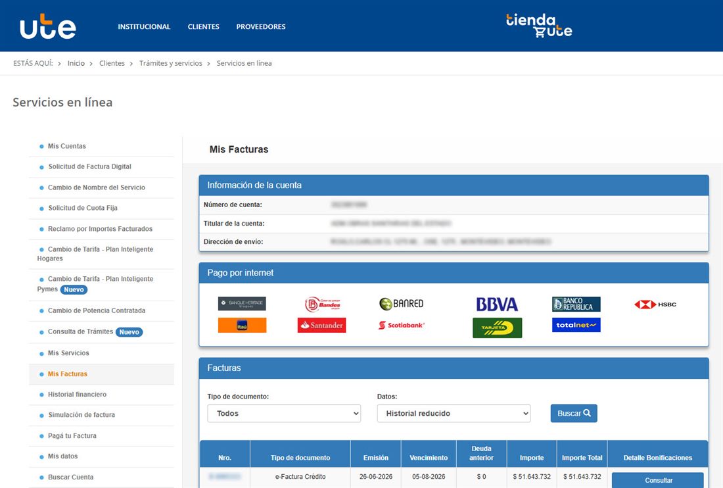Pay via totalnet logo
723x488 pixels.
point(576,325)
